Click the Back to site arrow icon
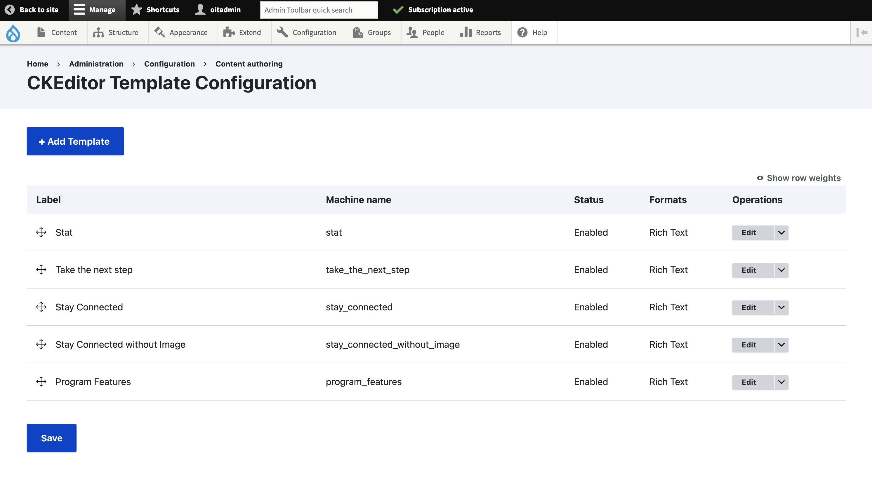 9,9
